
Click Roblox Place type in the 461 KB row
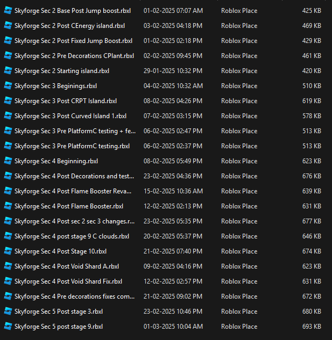point(239,56)
